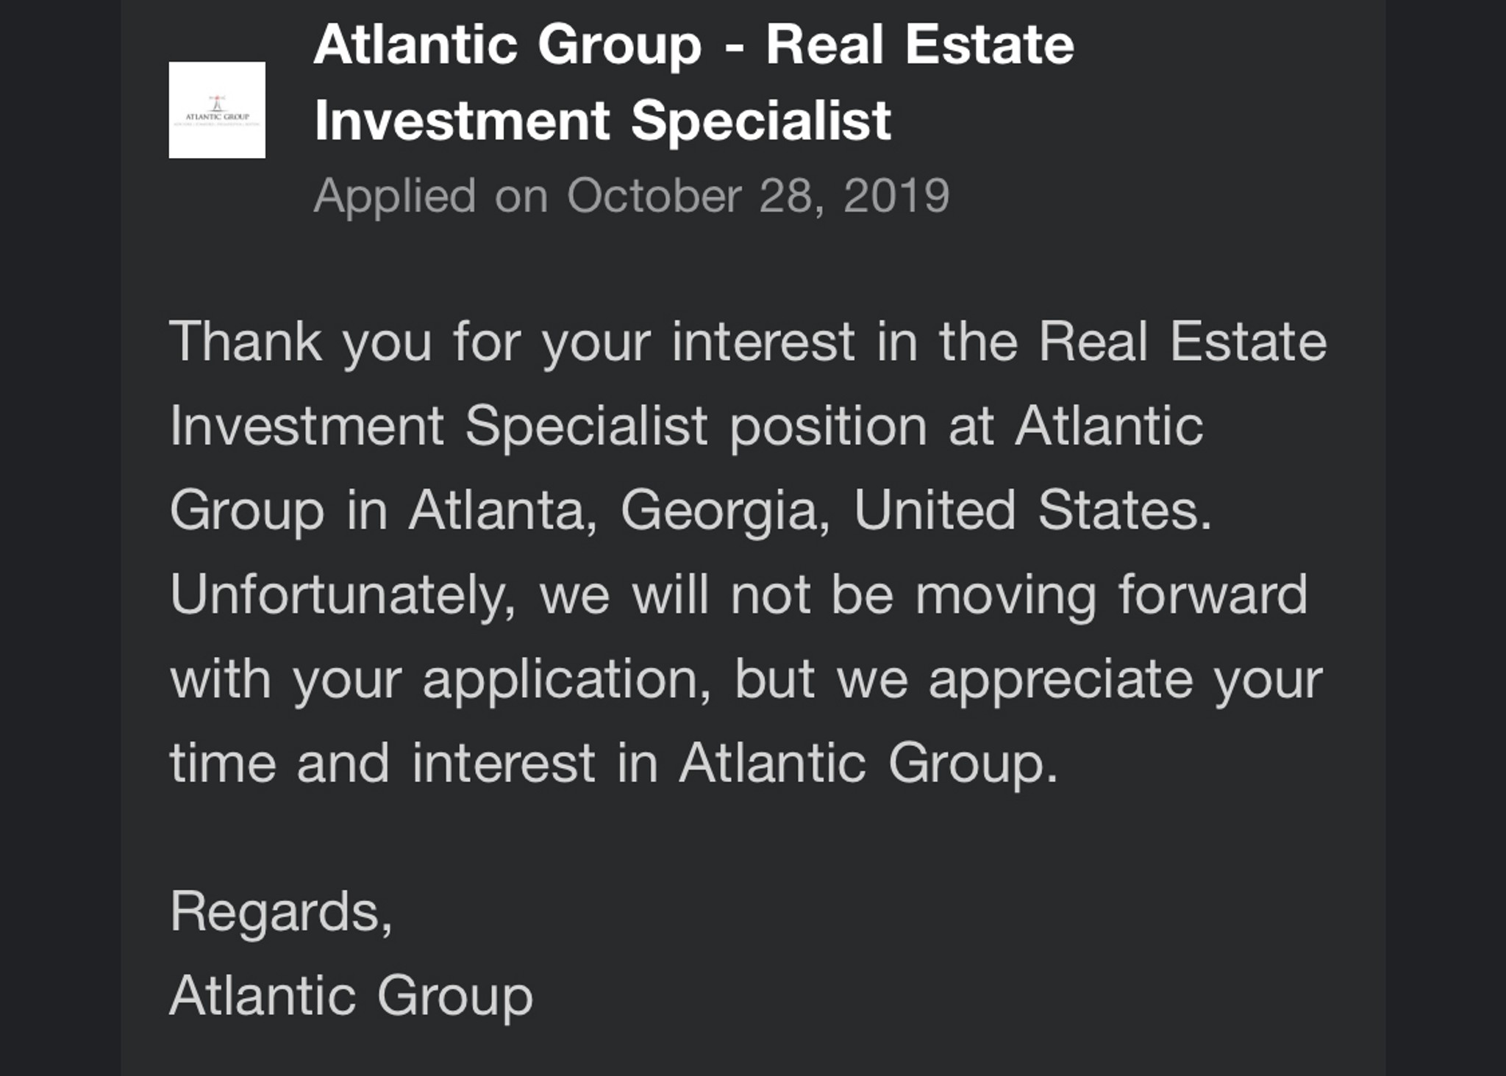Click the 'time and interest in Atlantic Group' line
The height and width of the screenshot is (1076, 1506).
613,763
